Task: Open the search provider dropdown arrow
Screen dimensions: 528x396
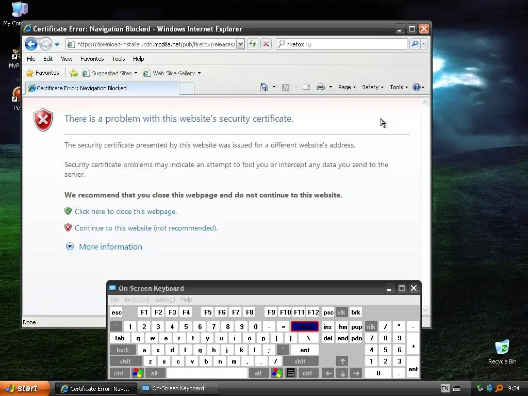Action: (424, 44)
